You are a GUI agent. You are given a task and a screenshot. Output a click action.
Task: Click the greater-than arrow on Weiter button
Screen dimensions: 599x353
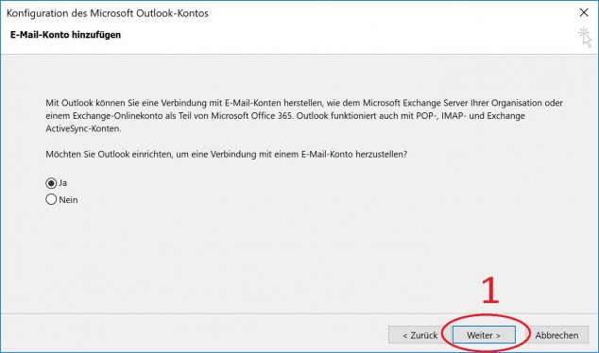pyautogui.click(x=498, y=335)
